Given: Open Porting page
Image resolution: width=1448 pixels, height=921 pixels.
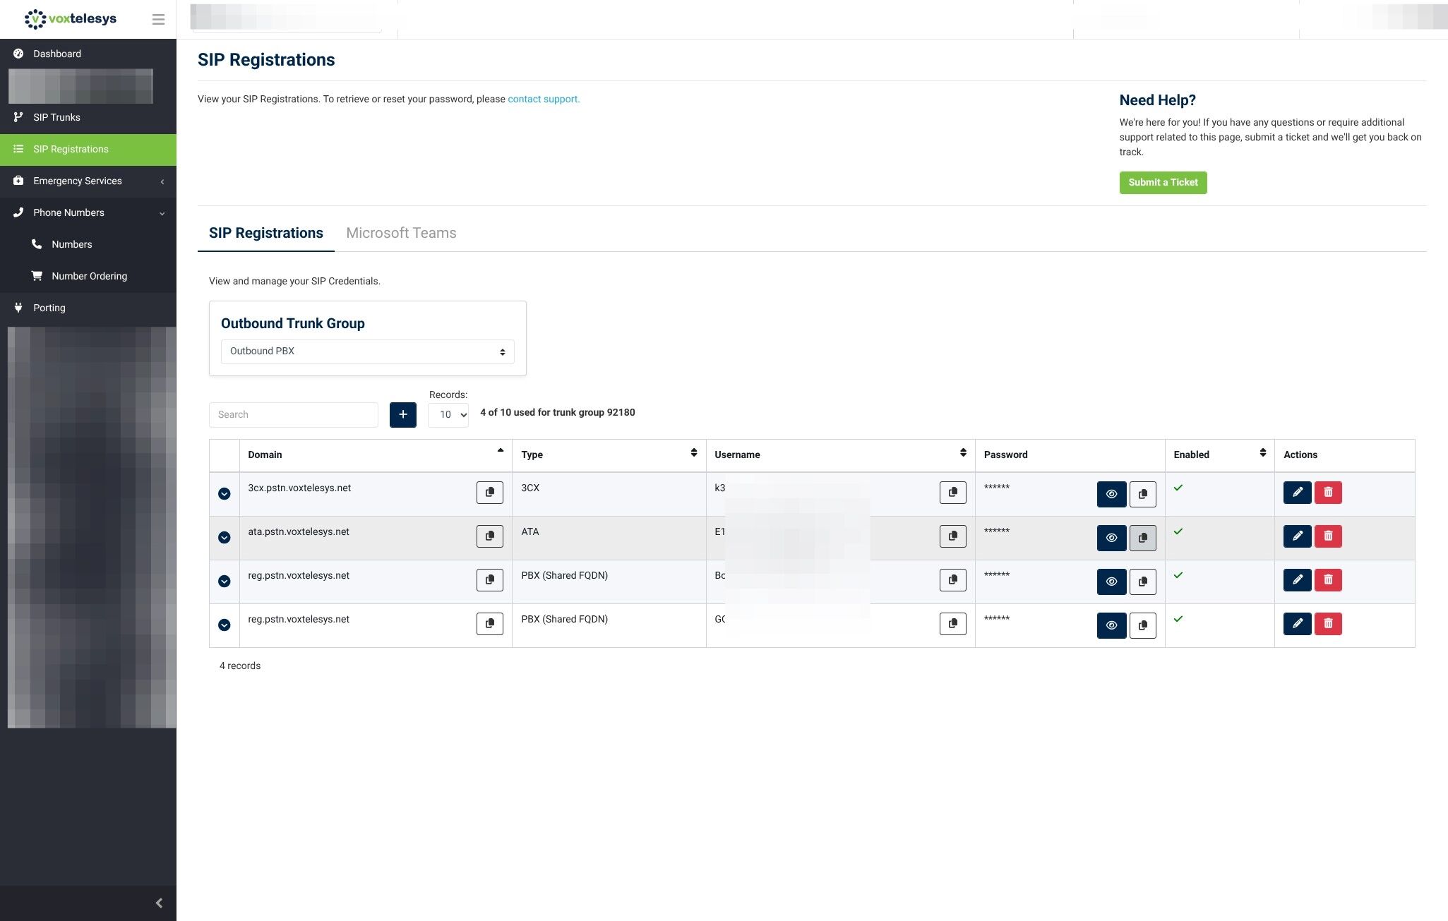Looking at the screenshot, I should coord(88,308).
